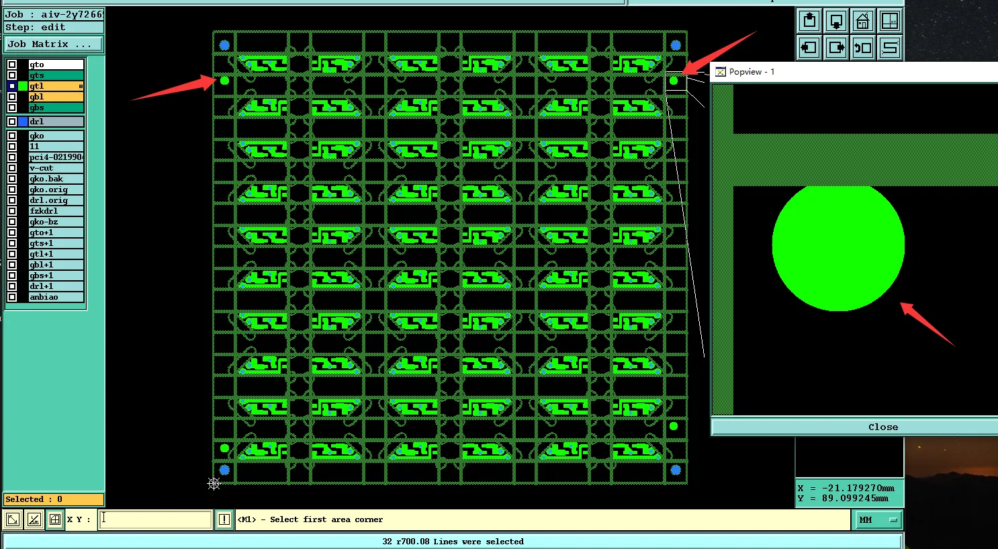The width and height of the screenshot is (998, 549).
Task: Toggle the gbs layer display checkbox
Action: tap(12, 108)
